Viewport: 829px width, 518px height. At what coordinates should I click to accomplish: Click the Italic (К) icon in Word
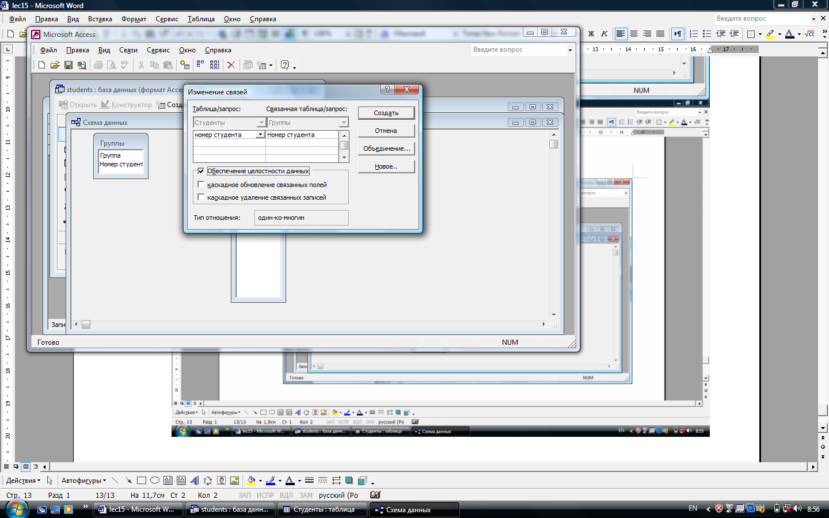[x=604, y=34]
